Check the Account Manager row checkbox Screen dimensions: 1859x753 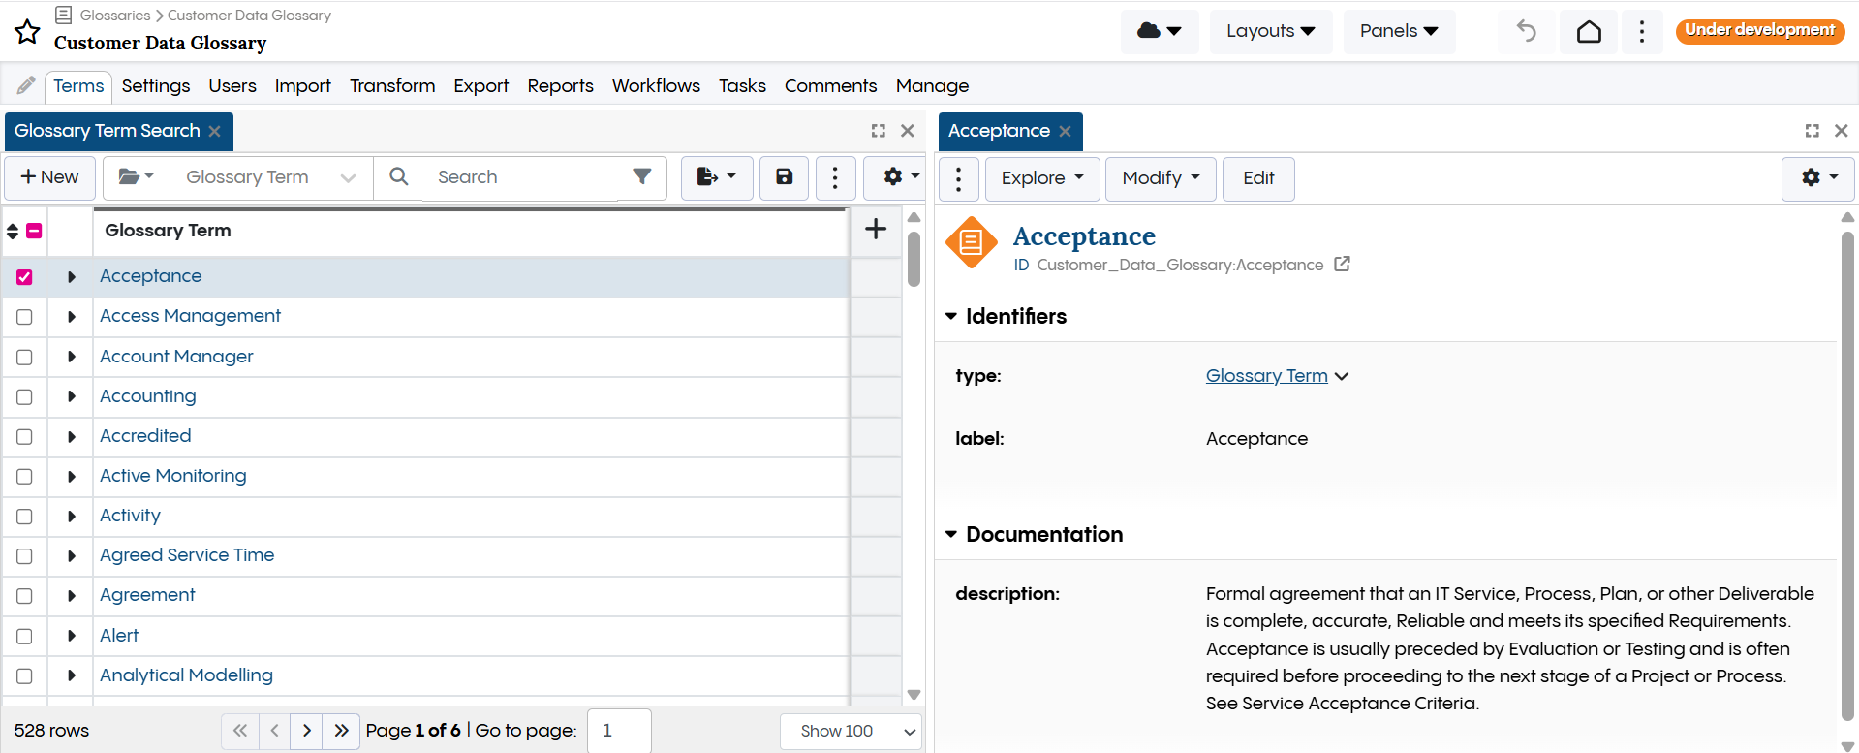click(25, 358)
